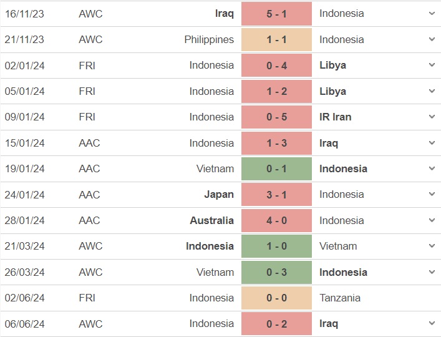Click the IR Iran team name
441x337 pixels.
coord(335,117)
